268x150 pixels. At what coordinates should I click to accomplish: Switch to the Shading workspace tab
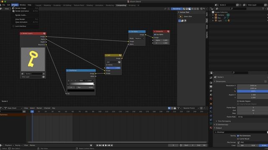(90, 5)
